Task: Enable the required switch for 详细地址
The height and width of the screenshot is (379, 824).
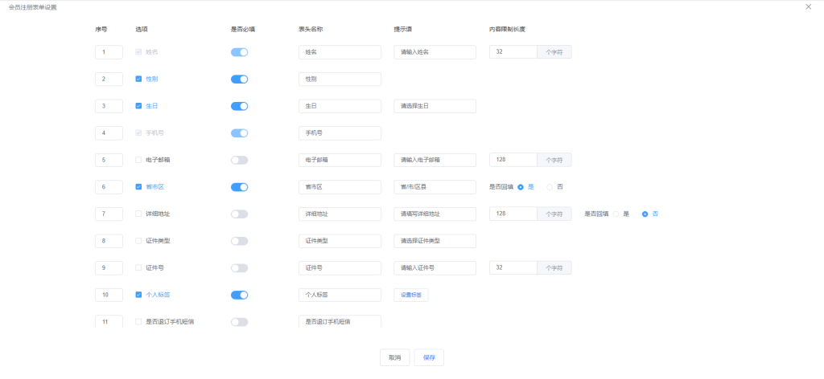Action: (239, 214)
